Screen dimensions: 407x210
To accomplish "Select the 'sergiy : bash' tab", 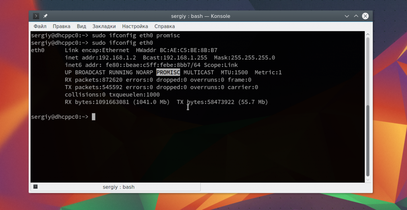I will coord(116,187).
